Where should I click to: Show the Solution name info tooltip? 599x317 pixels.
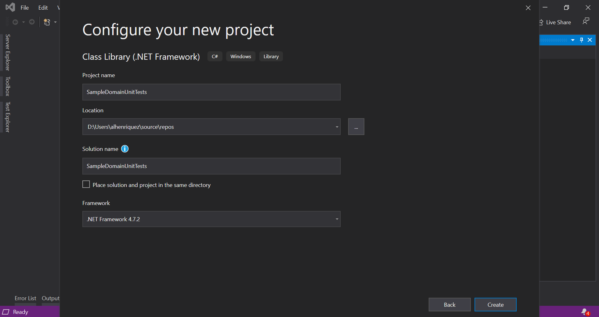click(124, 149)
